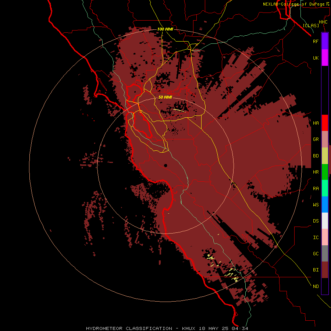Select the salmon GR legend color block
This screenshot has height=331, width=331.
[325, 139]
